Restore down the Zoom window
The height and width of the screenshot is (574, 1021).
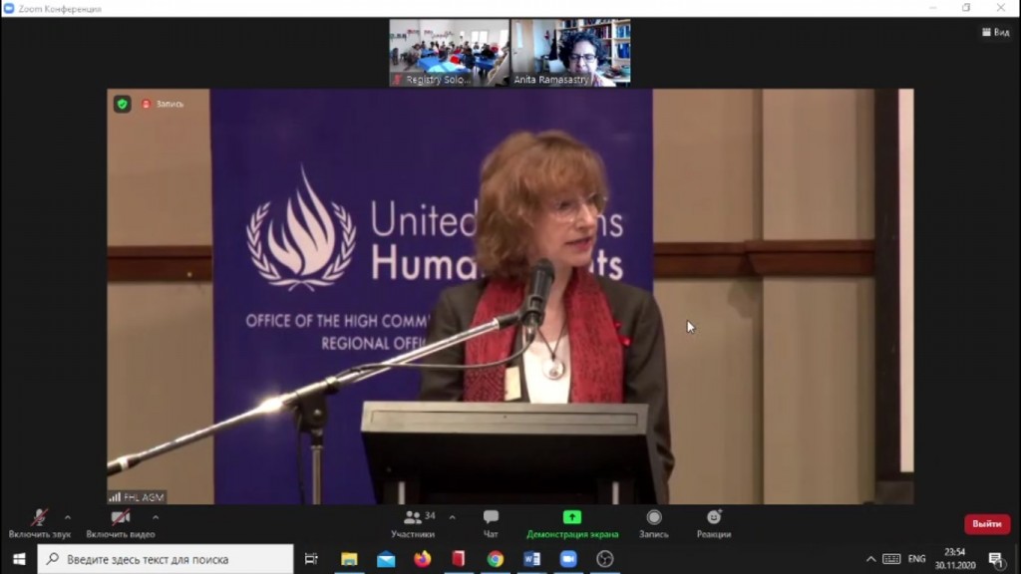click(x=966, y=8)
